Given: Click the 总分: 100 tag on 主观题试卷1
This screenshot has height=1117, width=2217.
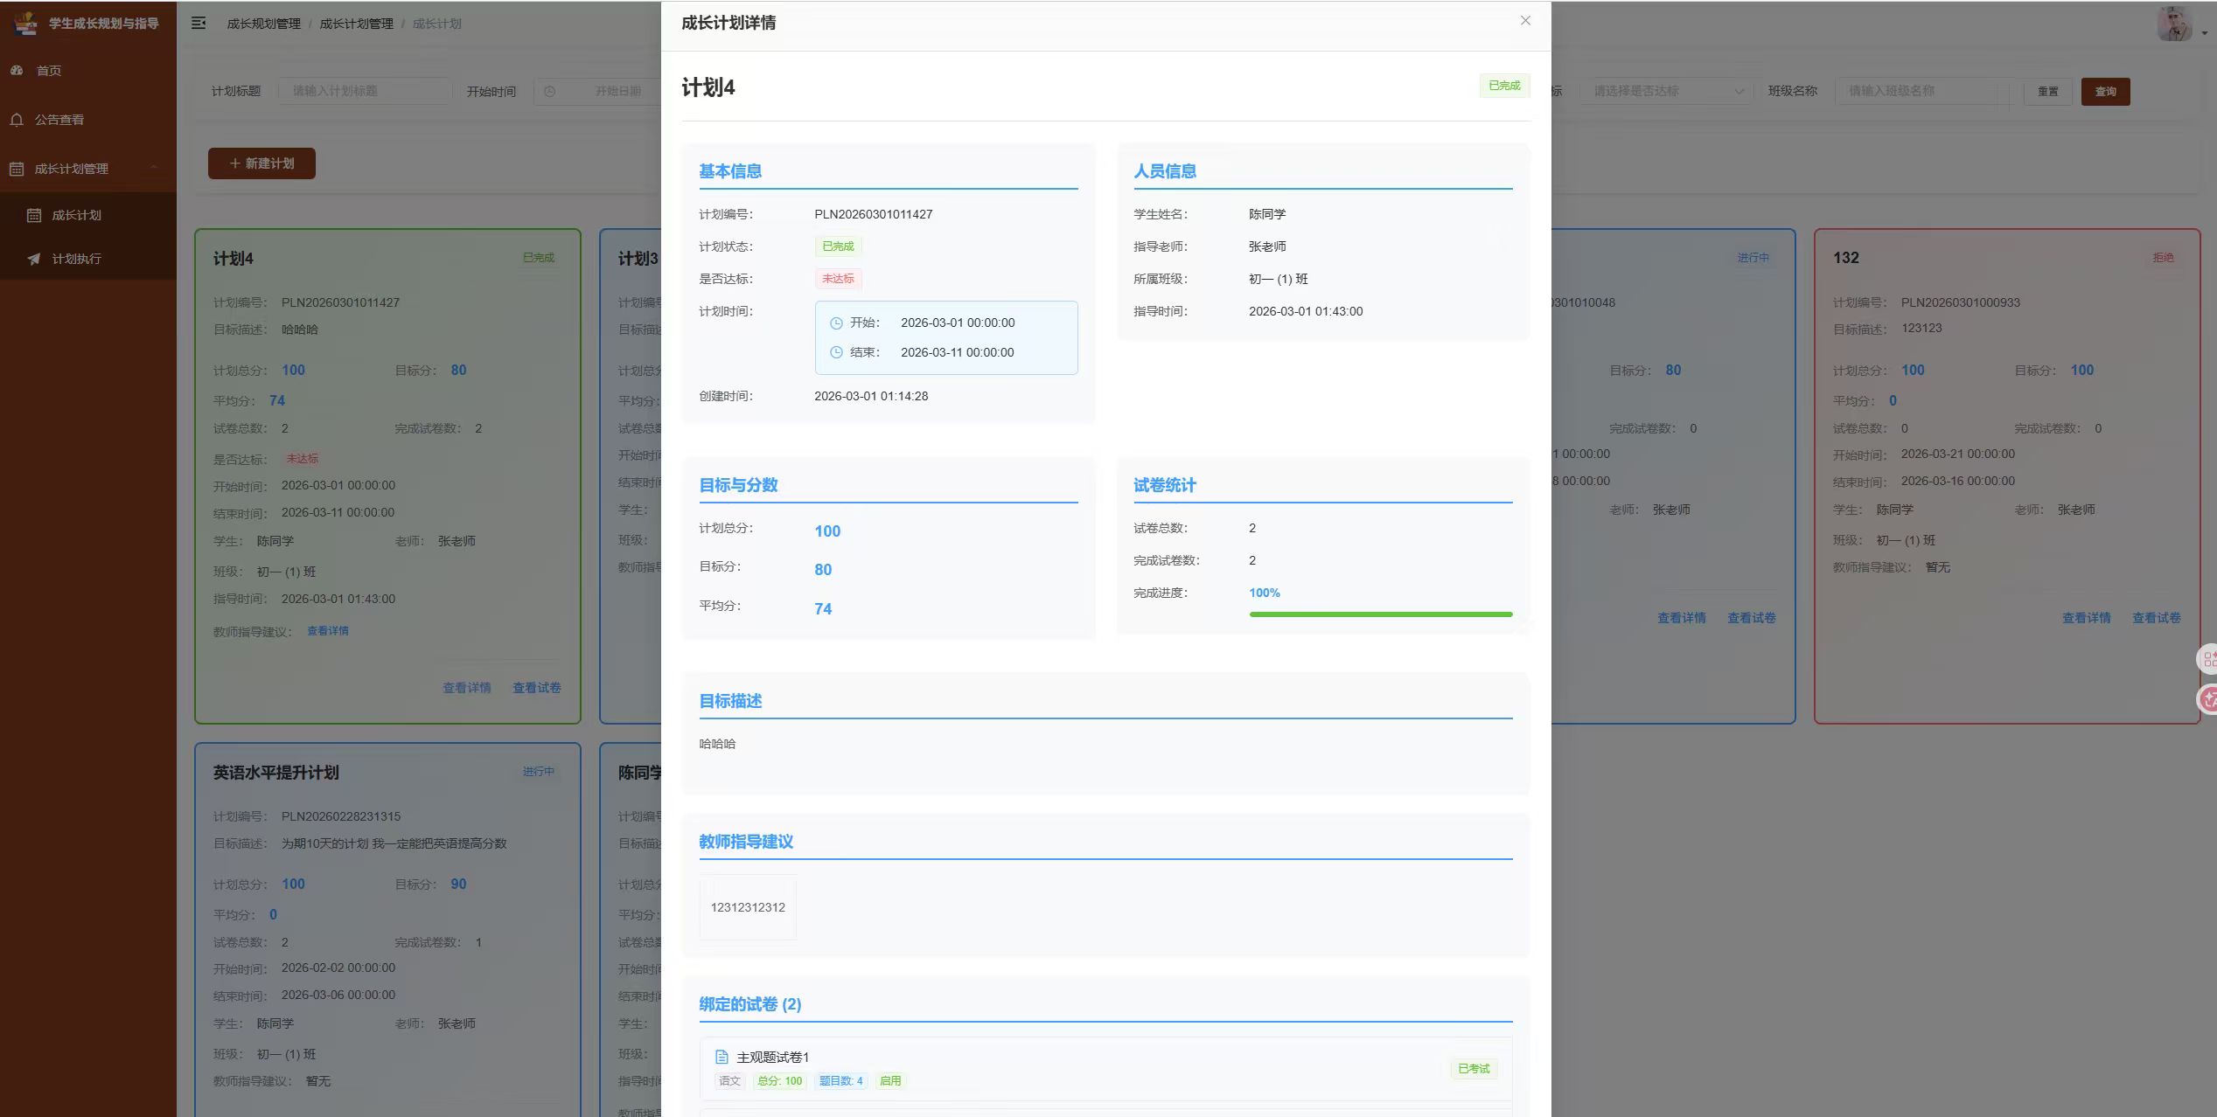Looking at the screenshot, I should click(x=779, y=1081).
